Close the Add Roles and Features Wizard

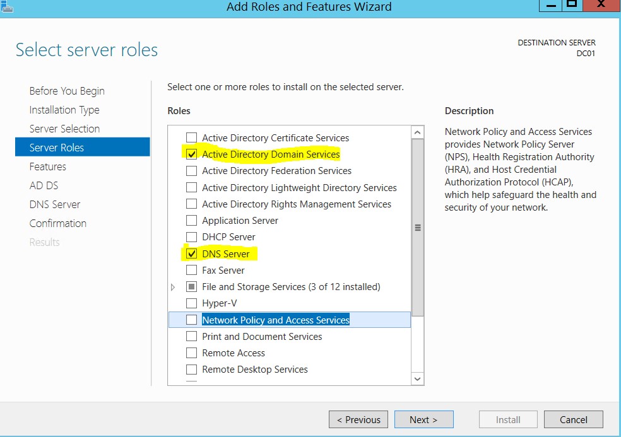click(x=601, y=5)
